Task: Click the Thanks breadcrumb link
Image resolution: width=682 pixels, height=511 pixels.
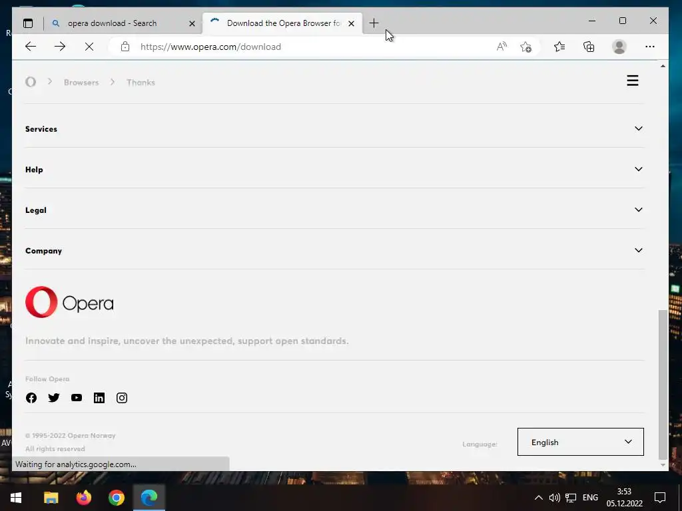Action: [141, 83]
